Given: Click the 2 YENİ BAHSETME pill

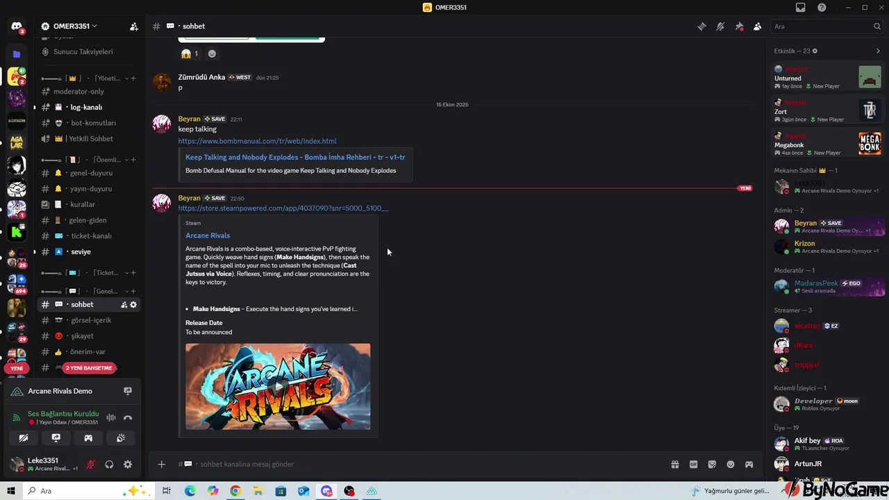Looking at the screenshot, I should tap(89, 368).
